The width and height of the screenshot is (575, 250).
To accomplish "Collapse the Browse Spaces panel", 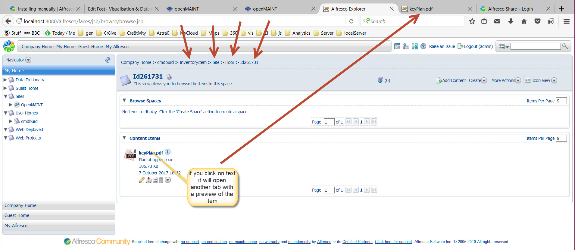I will coord(124,100).
